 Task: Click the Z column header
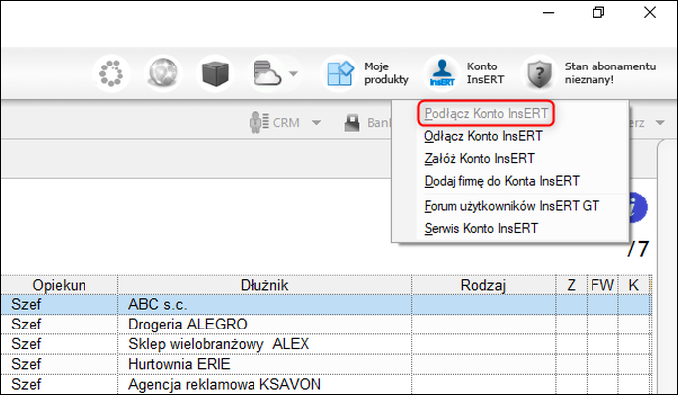[571, 285]
